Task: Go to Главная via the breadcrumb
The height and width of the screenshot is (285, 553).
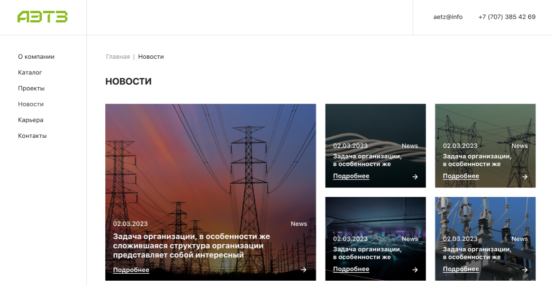Action: tap(118, 57)
